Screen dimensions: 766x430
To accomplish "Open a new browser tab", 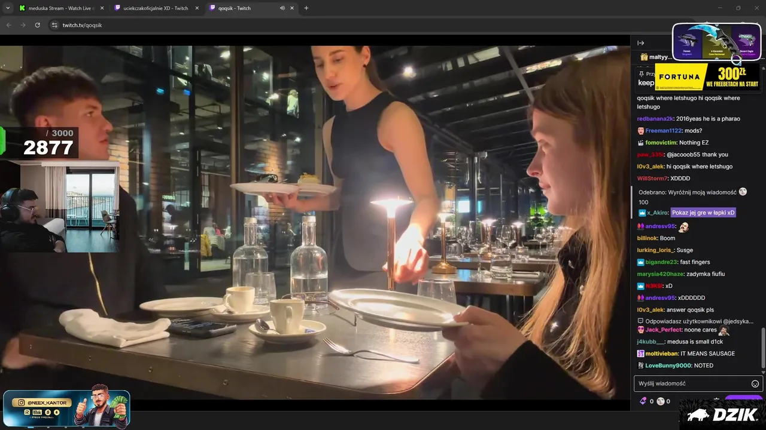I will (x=306, y=8).
